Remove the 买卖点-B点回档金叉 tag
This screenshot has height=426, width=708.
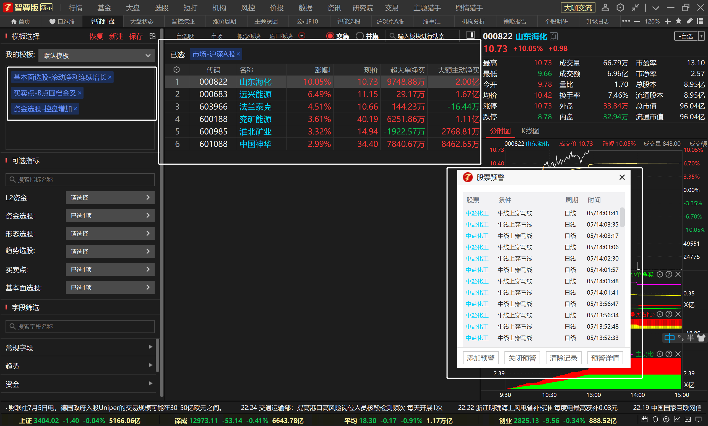[x=79, y=93]
